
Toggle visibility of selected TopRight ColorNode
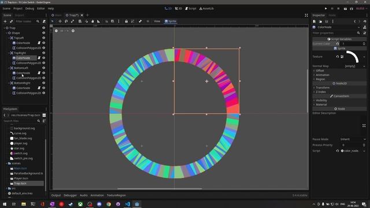(44, 58)
